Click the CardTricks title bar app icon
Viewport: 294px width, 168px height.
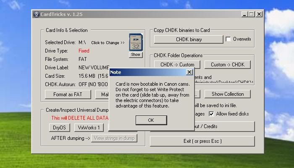pyautogui.click(x=37, y=14)
